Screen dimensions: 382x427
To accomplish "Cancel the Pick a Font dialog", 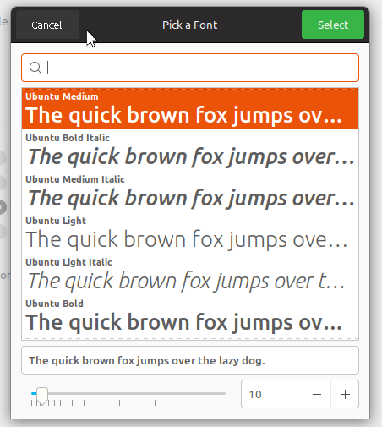I will (x=48, y=25).
